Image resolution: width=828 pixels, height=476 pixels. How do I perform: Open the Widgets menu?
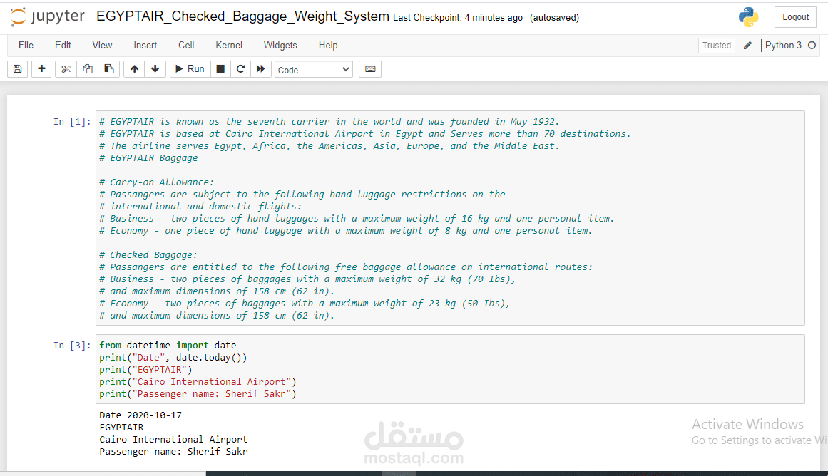coord(280,46)
